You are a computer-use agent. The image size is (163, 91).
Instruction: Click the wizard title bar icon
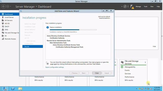point(21,11)
